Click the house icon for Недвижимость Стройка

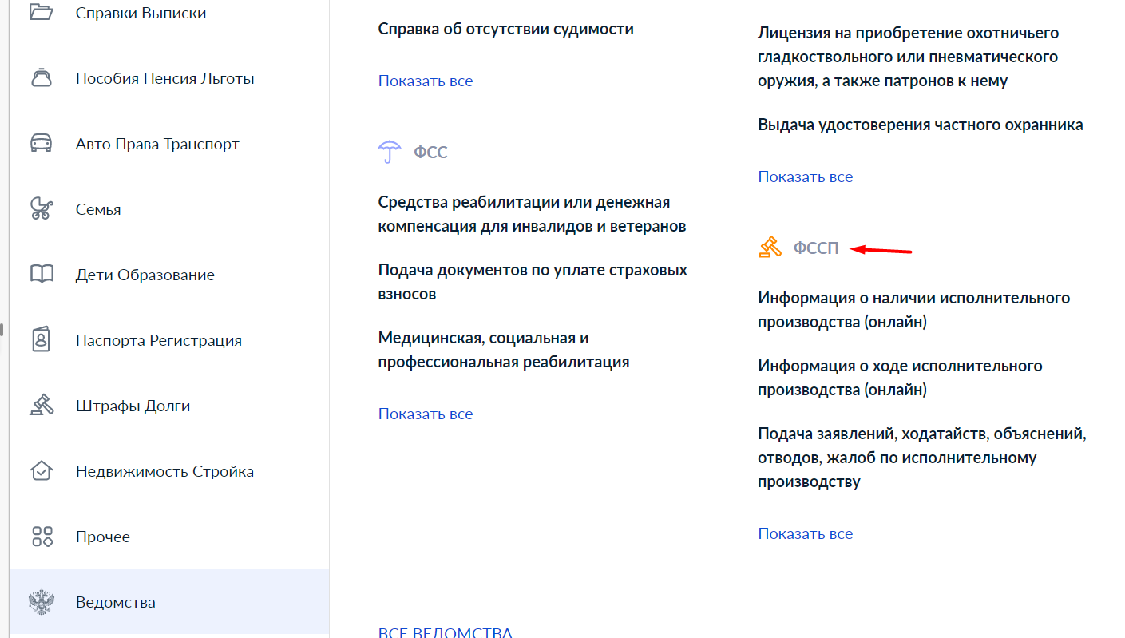(x=41, y=471)
